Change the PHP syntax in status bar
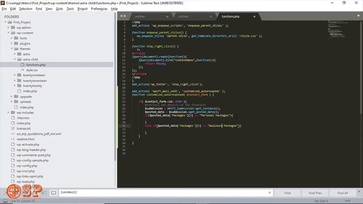The height and width of the screenshot is (204, 363). point(347,201)
